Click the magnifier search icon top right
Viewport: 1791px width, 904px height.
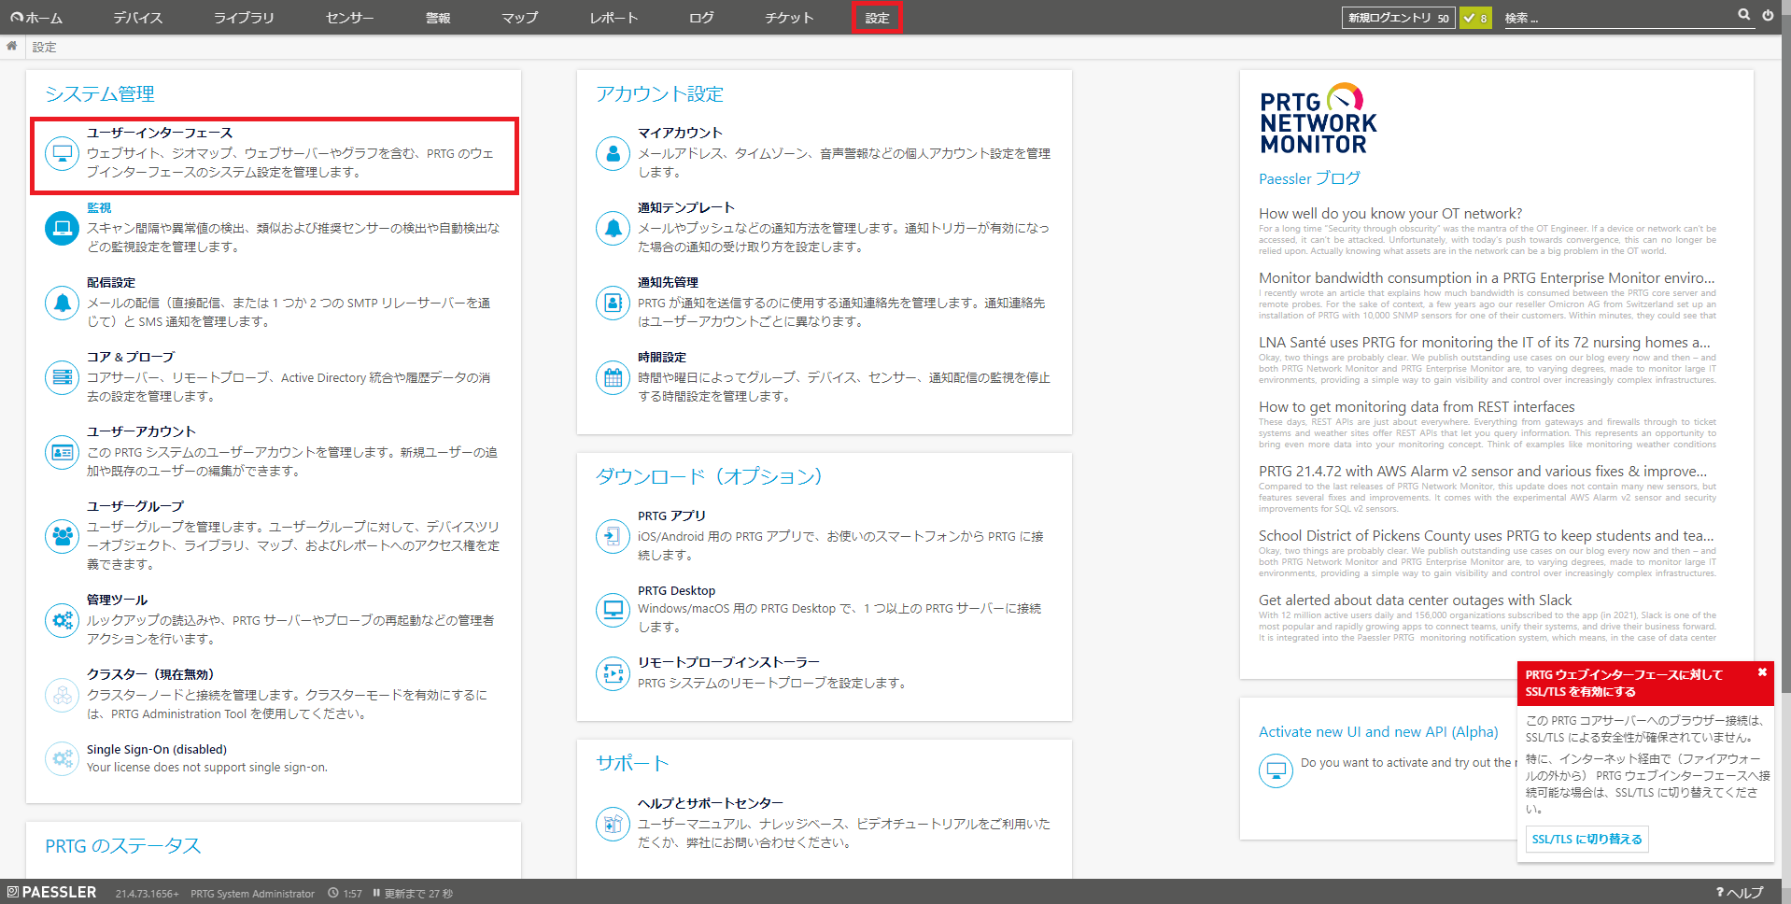point(1742,14)
